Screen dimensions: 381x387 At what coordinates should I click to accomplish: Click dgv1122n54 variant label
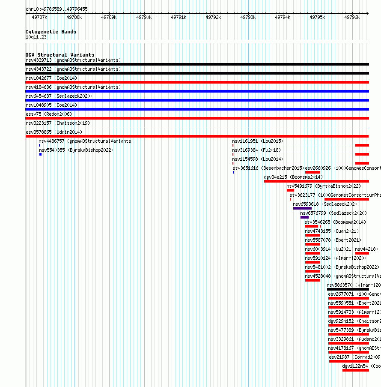(361, 366)
